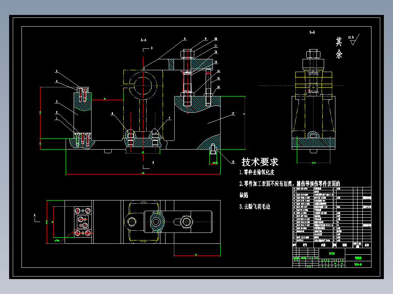Click the "代号" header in the parts list
This screenshot has height=294, width=393.
pos(305,245)
